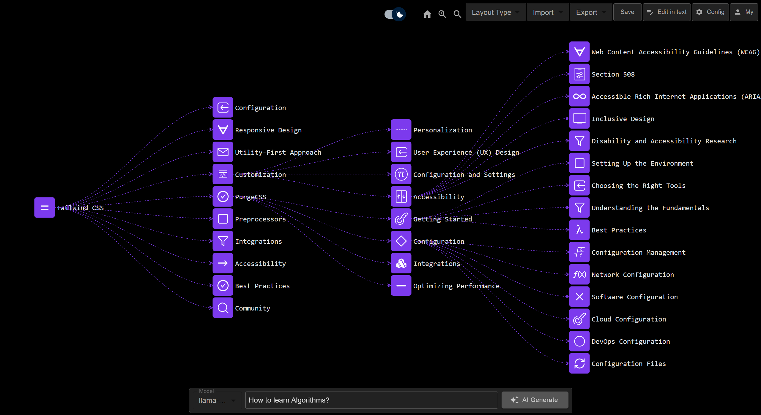Click the first-column Best Practices checkmark icon

[223, 286]
